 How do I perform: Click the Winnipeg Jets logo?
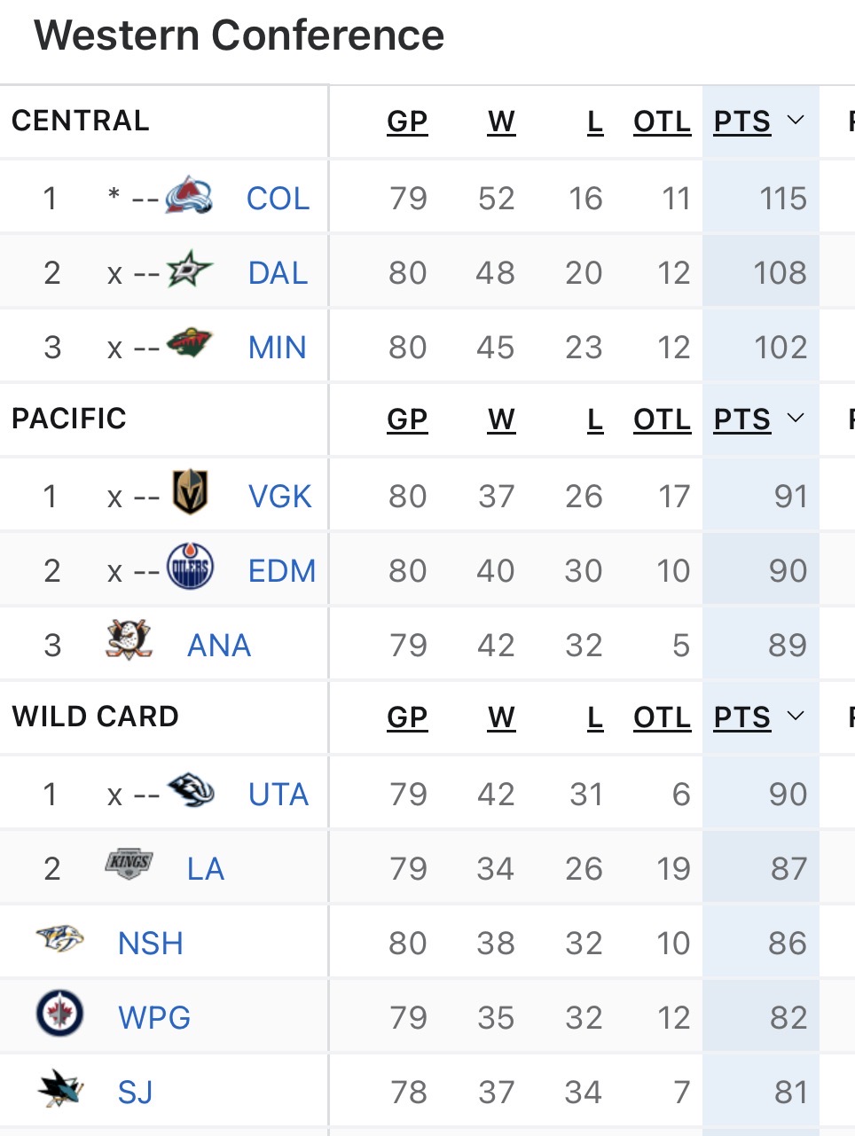60,1014
